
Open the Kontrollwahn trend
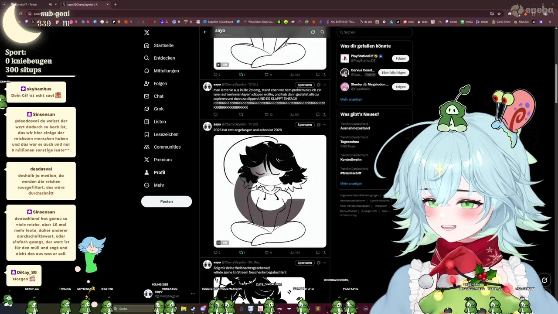351,160
